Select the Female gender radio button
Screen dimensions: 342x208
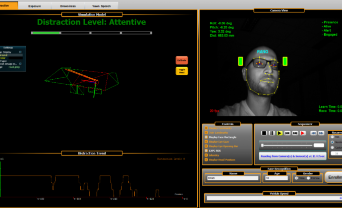pos(308,178)
